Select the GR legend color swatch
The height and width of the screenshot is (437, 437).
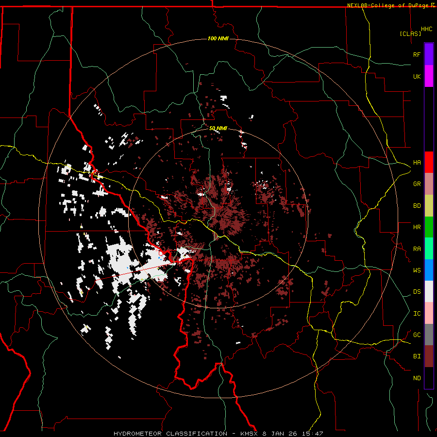pyautogui.click(x=429, y=184)
